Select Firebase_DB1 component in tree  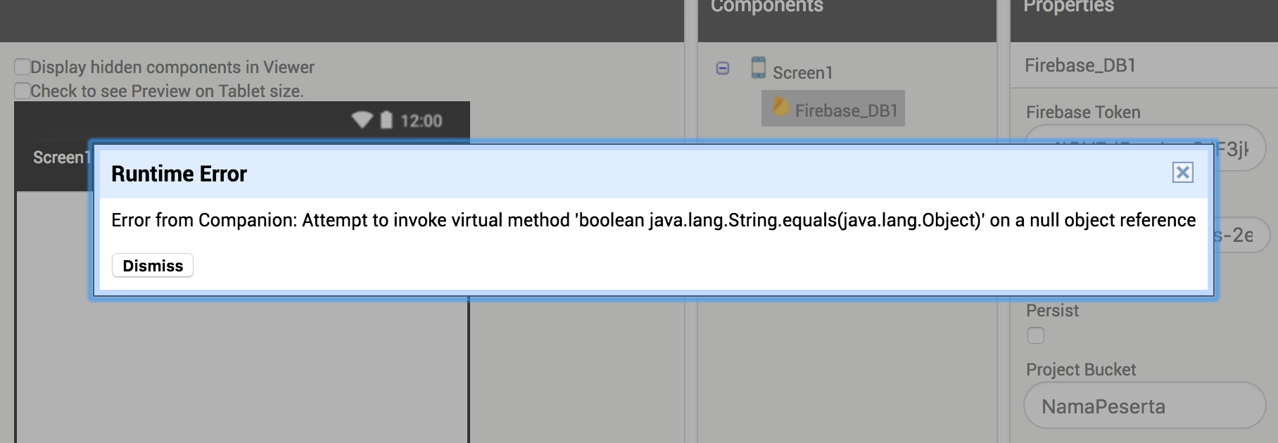point(833,109)
